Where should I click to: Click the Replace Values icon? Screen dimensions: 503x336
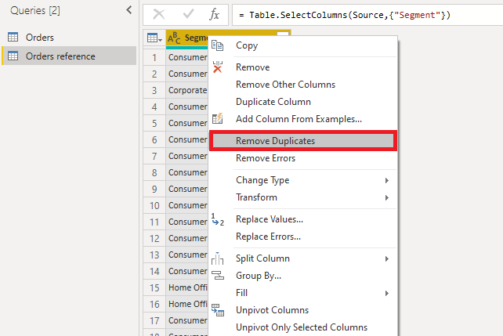218,220
